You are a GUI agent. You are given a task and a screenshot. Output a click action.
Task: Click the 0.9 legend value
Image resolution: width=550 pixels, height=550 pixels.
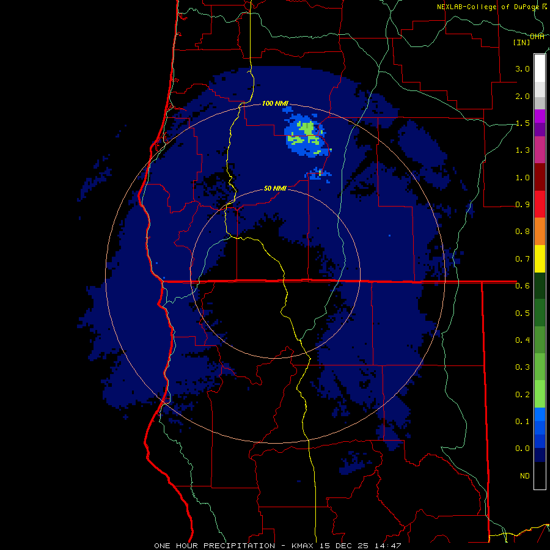click(x=522, y=205)
